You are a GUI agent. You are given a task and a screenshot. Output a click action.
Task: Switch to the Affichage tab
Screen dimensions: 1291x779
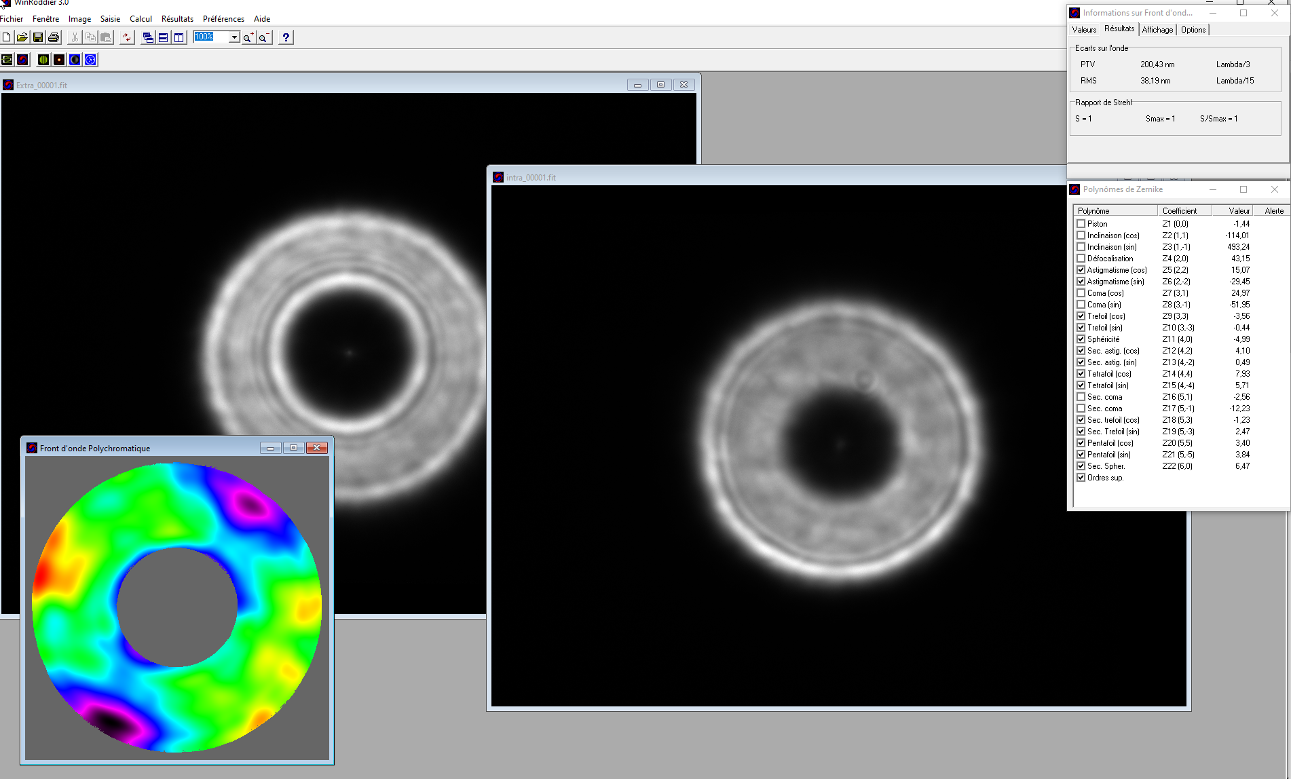(1157, 30)
